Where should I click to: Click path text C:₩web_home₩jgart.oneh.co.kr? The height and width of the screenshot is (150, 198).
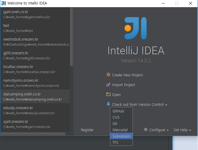click(x=27, y=17)
